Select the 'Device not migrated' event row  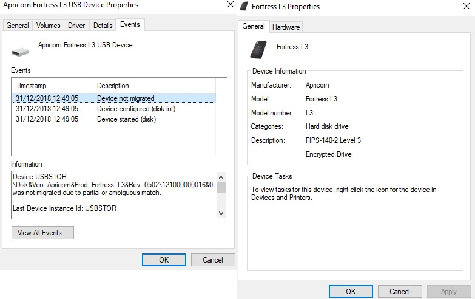tap(114, 98)
